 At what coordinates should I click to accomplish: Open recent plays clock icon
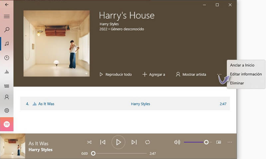point(7,58)
